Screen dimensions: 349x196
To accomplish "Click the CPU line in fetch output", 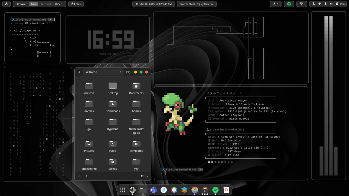I will click(244, 137).
